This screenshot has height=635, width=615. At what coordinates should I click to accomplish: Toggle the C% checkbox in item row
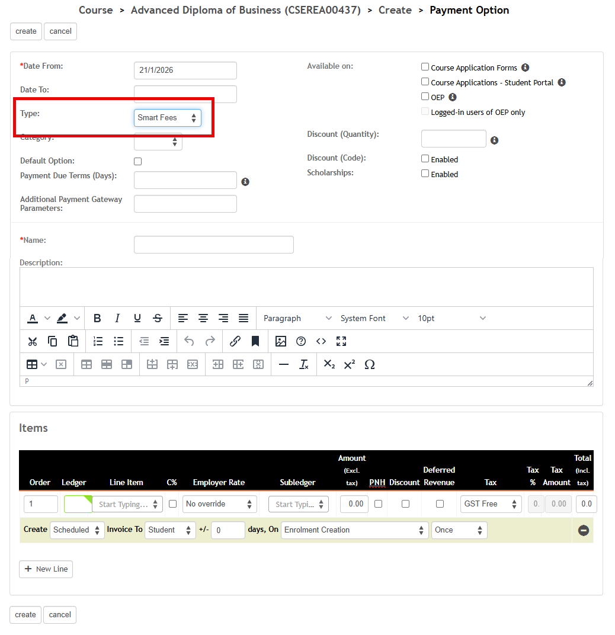click(x=172, y=504)
